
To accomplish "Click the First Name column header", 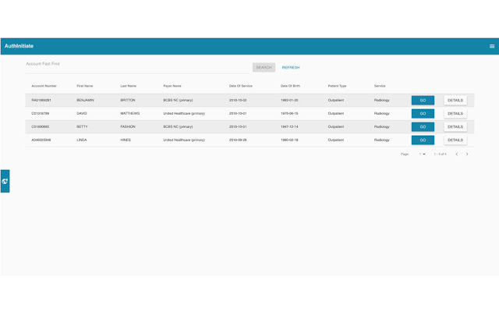I will (85, 86).
